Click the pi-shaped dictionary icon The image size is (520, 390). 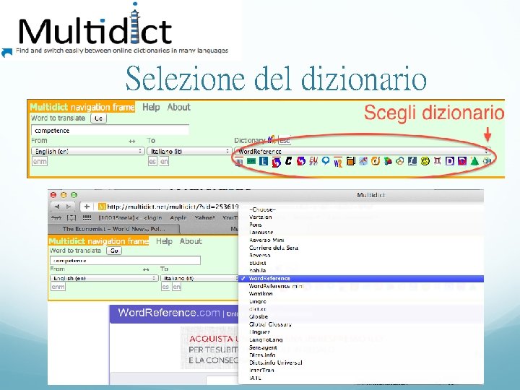click(438, 161)
